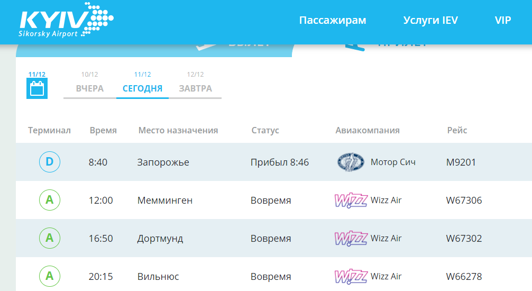Image resolution: width=532 pixels, height=291 pixels.
Task: Click the Мотор Сич airline logo
Action: click(351, 162)
